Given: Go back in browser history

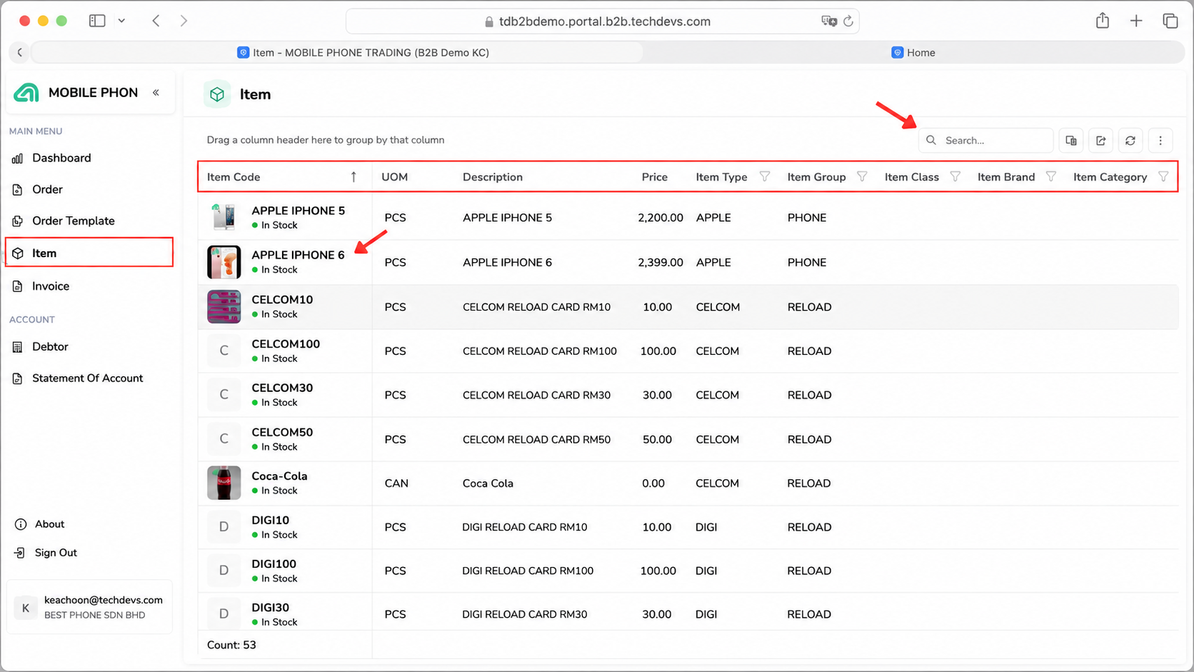Looking at the screenshot, I should tap(156, 21).
